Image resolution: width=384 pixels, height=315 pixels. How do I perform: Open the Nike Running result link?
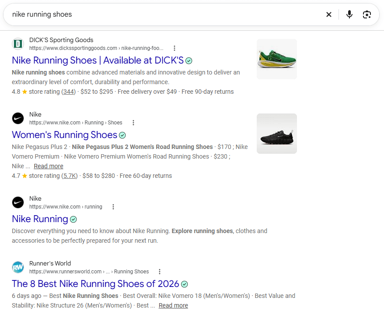tap(40, 219)
